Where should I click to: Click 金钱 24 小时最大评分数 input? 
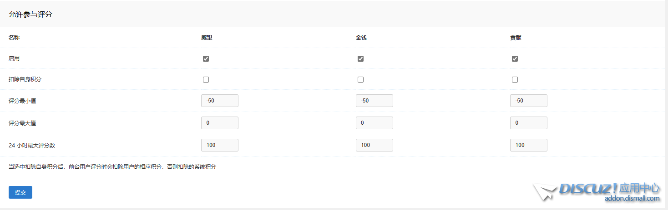[x=374, y=145]
